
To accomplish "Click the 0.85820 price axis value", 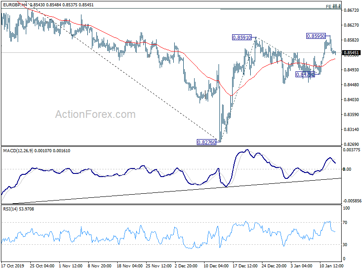I will [352, 40].
